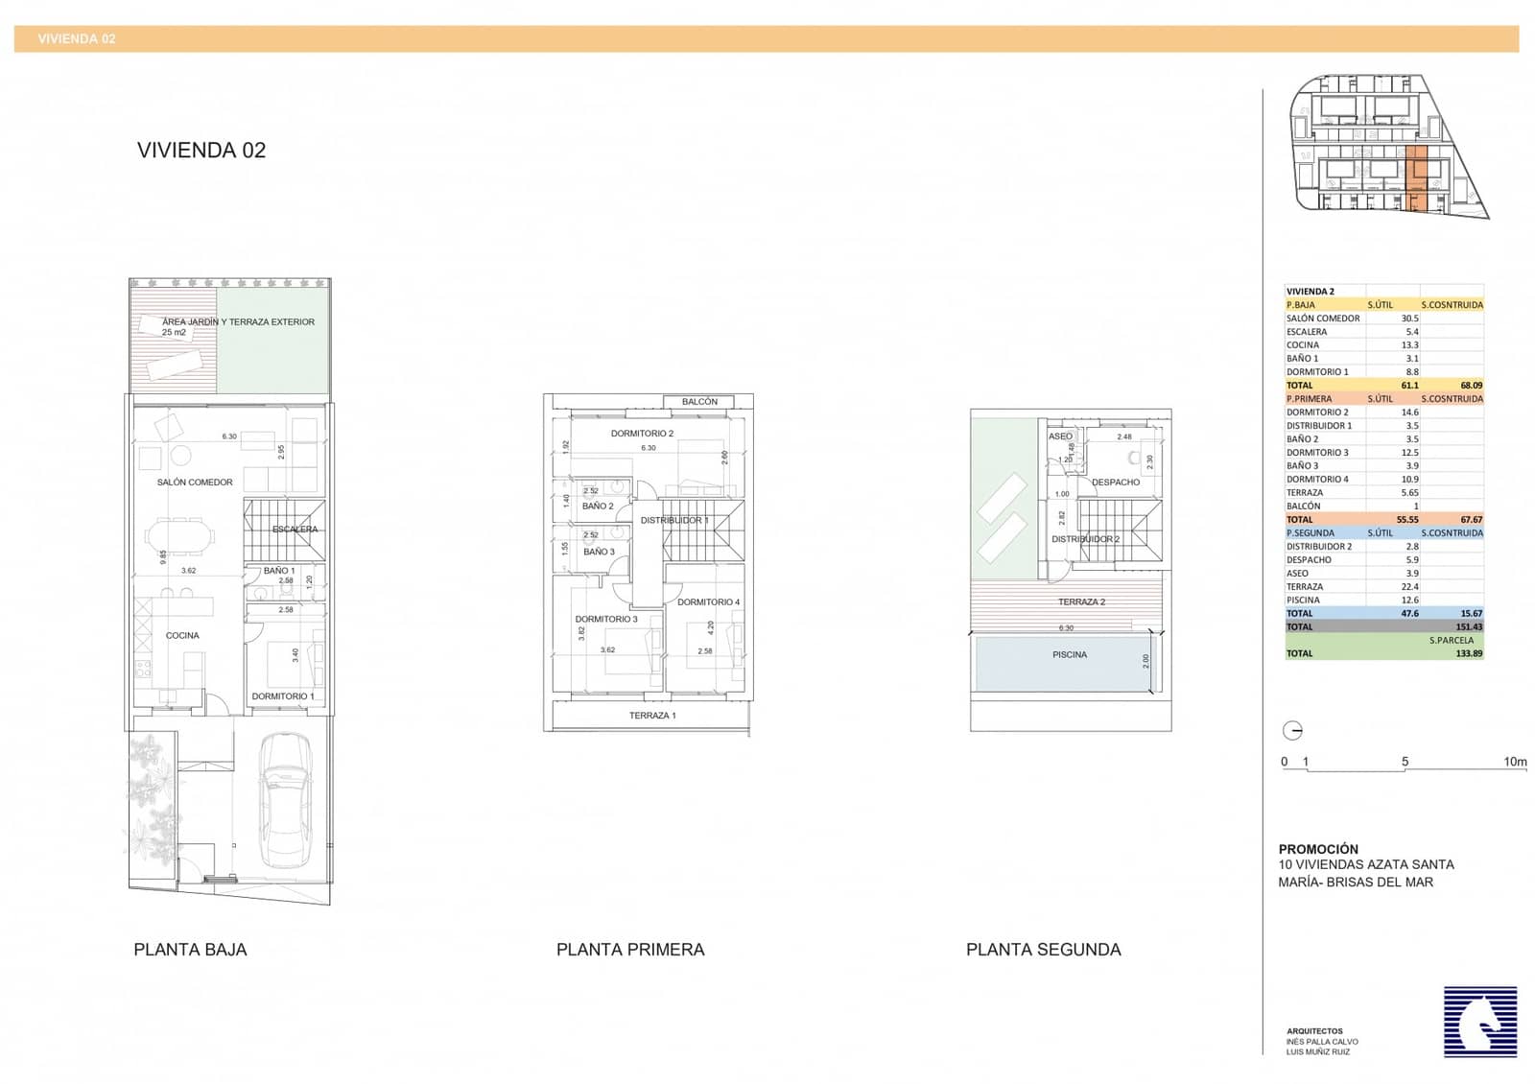Click the Planta Segunda floor label
The height and width of the screenshot is (1084, 1535).
[x=1043, y=950]
